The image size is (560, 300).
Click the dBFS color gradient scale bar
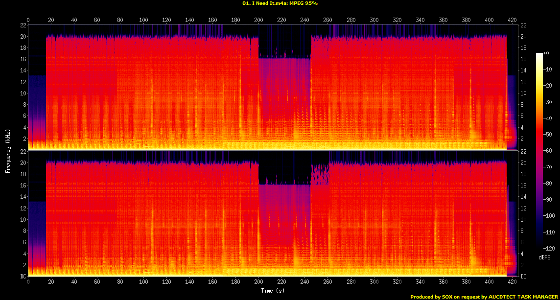click(539, 150)
